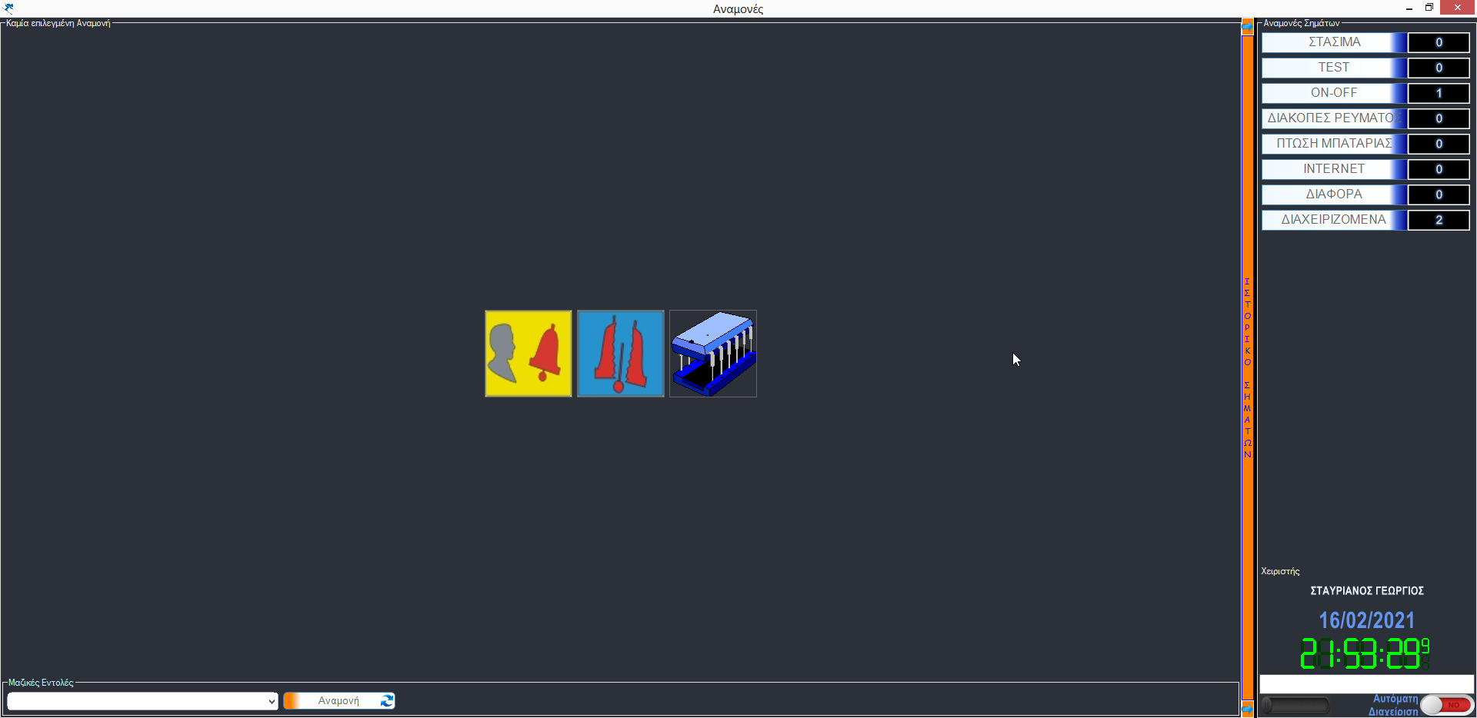Open ΠΤΩΣΗ ΜΠΑΤΑΡΙΑΣ signals

[x=1335, y=144]
